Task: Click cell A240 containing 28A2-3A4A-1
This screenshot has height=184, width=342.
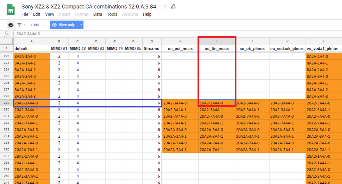Action: tap(32, 176)
